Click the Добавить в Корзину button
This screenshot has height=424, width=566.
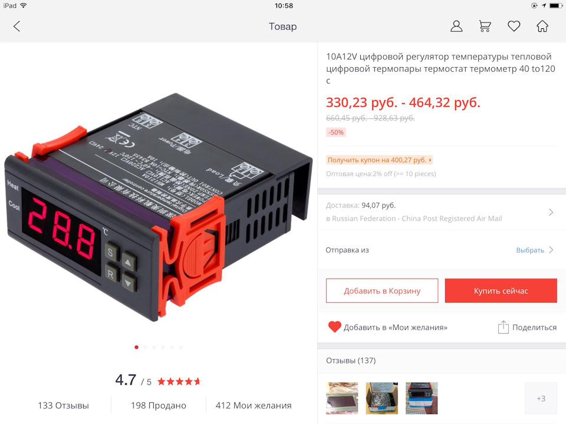(x=382, y=290)
